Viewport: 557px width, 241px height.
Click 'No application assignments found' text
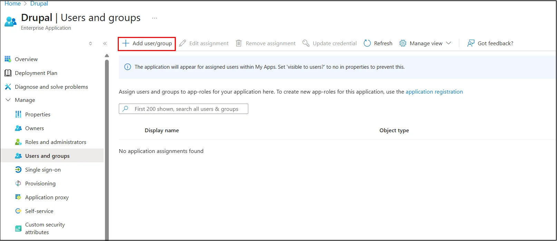click(x=161, y=151)
